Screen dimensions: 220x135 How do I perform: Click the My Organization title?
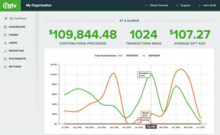[x=39, y=5]
